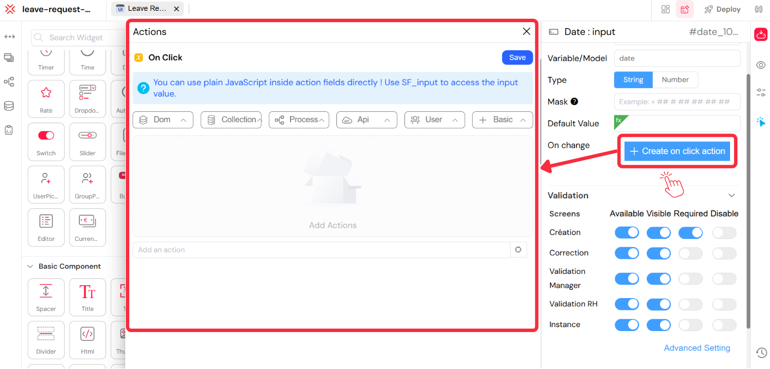Image resolution: width=770 pixels, height=369 pixels.
Task: Enable the Required toggle for Création screen
Action: pos(691,233)
